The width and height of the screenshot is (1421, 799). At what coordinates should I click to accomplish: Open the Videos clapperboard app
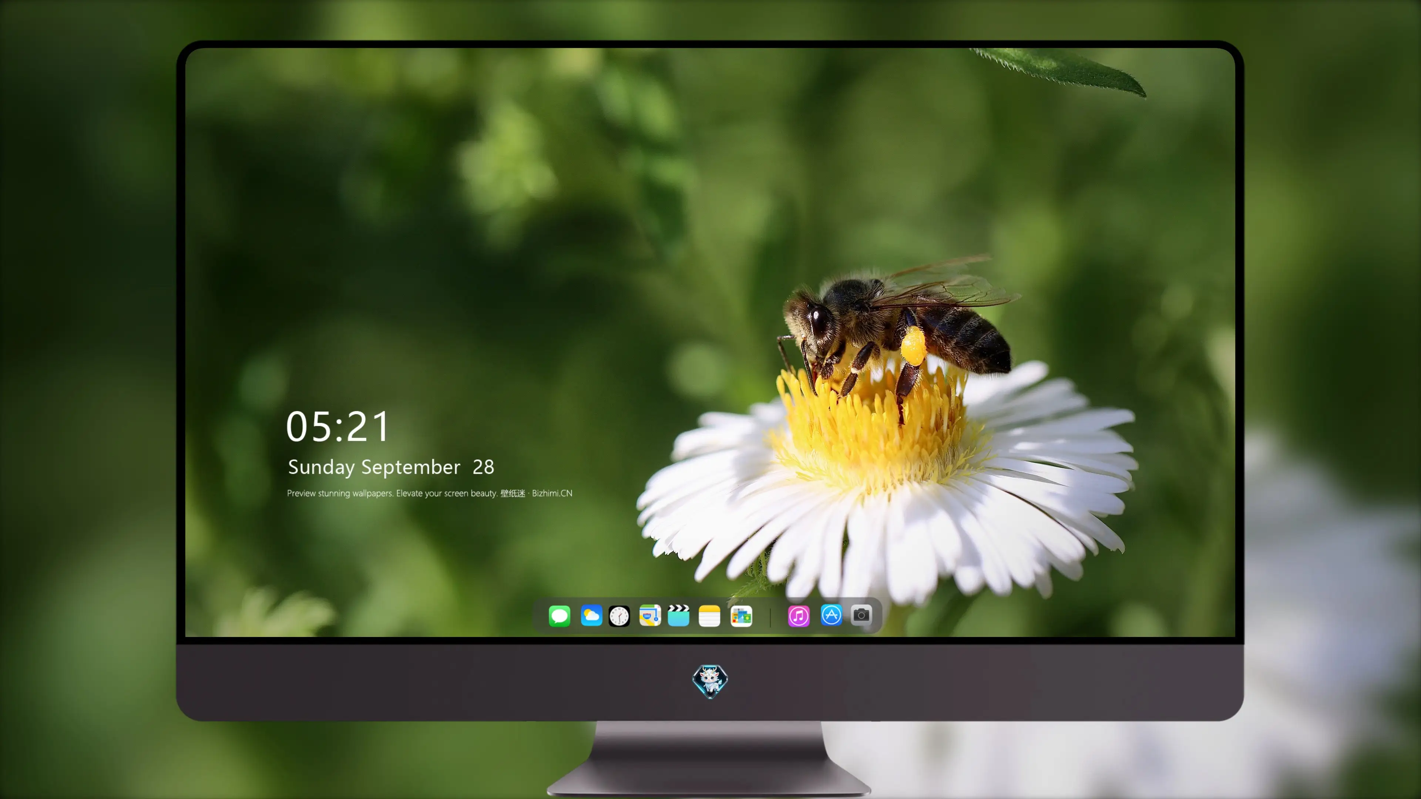(679, 616)
